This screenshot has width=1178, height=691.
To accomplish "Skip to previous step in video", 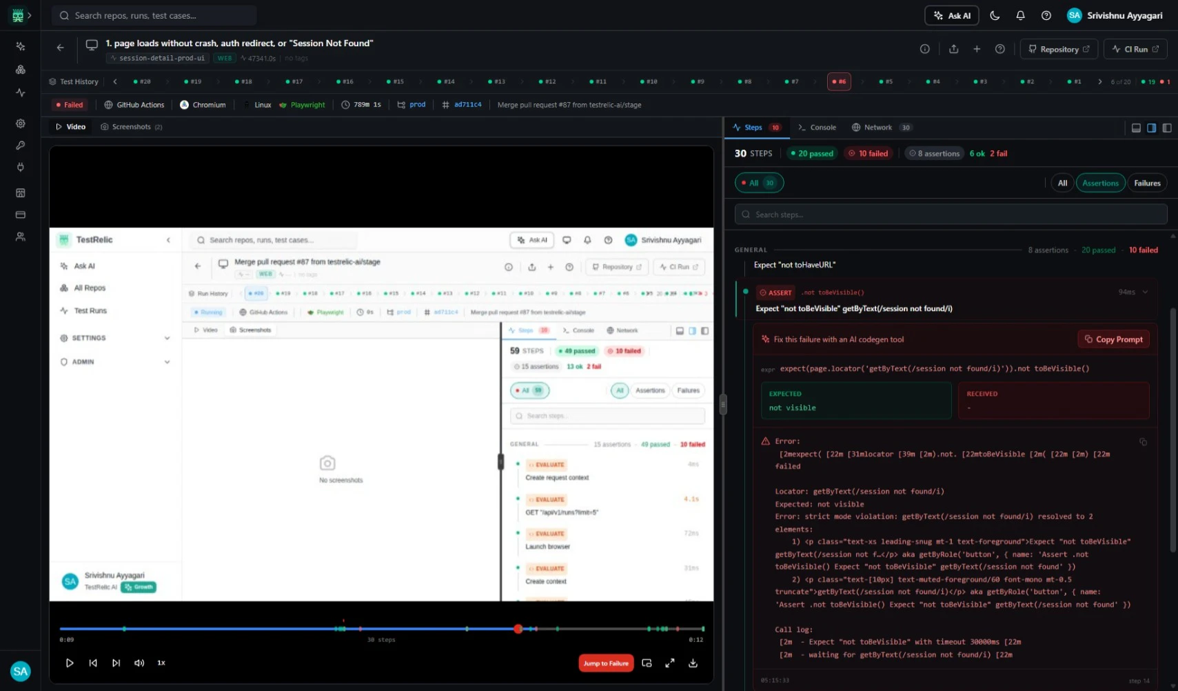I will 93,663.
